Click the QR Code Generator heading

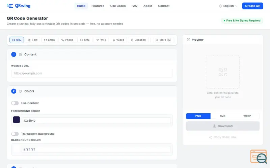click(27, 18)
